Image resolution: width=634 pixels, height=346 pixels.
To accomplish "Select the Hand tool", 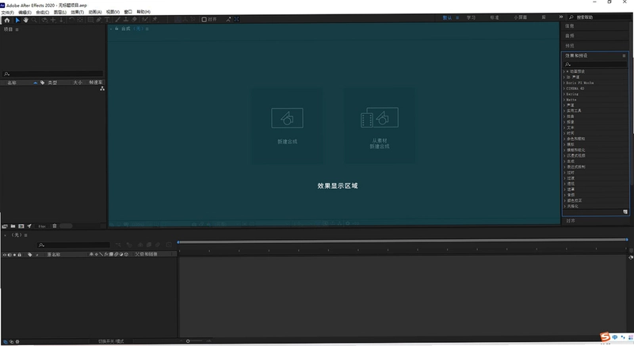I will click(x=26, y=19).
